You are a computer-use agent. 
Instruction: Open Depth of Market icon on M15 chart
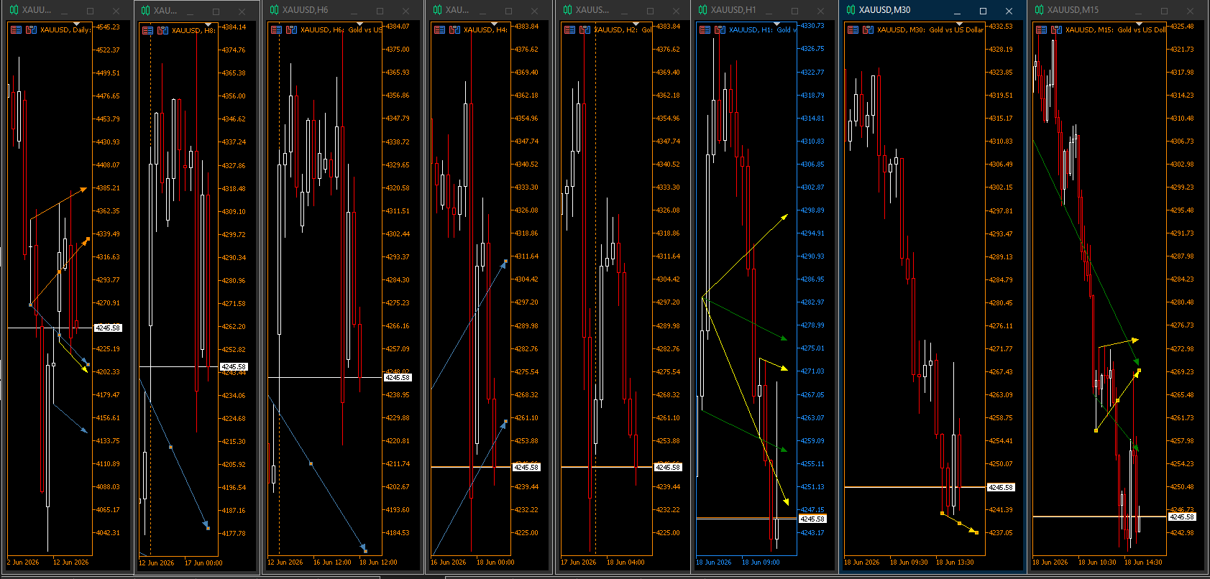(x=1056, y=29)
